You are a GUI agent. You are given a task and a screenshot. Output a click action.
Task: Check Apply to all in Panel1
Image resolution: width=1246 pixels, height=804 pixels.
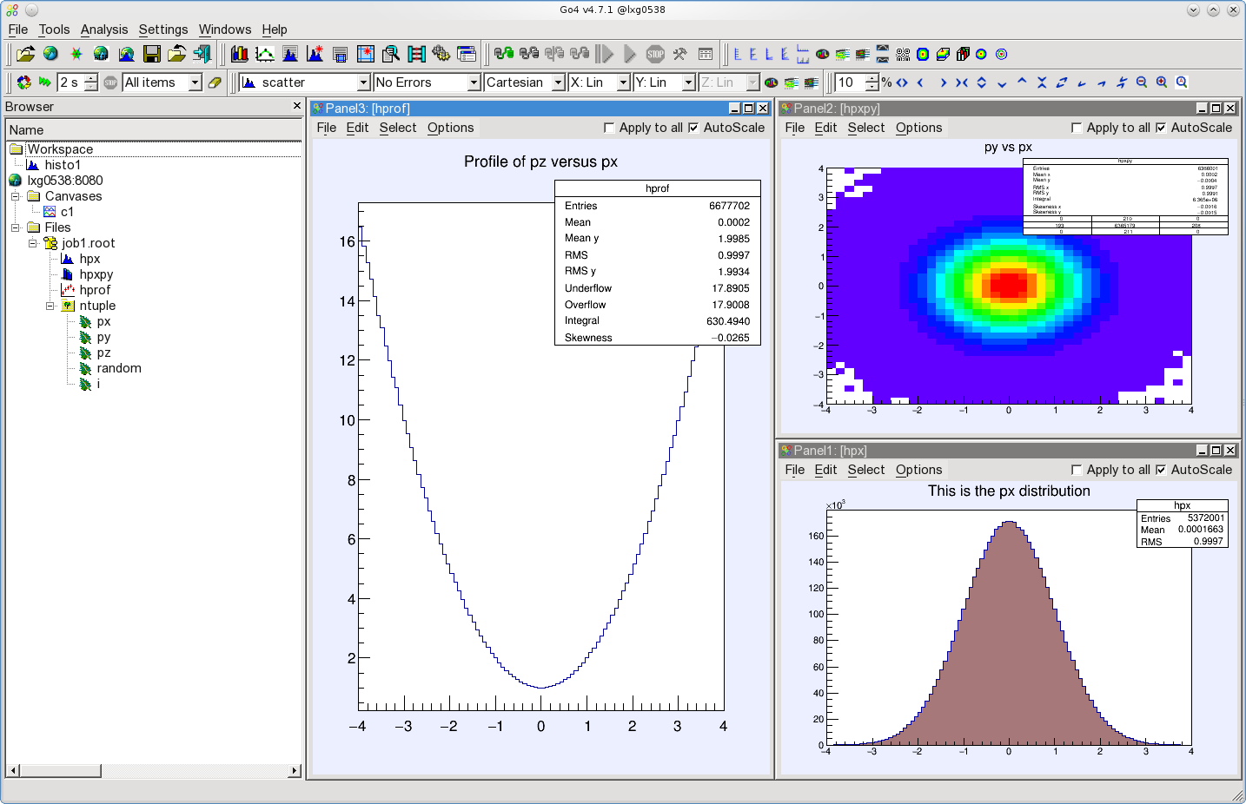pos(1077,470)
